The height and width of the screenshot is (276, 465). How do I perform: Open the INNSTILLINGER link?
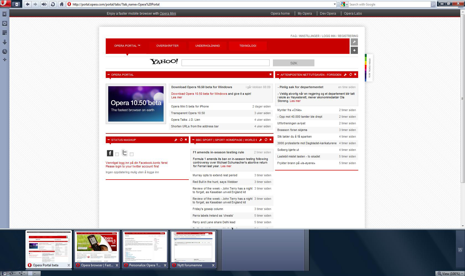pyautogui.click(x=309, y=36)
